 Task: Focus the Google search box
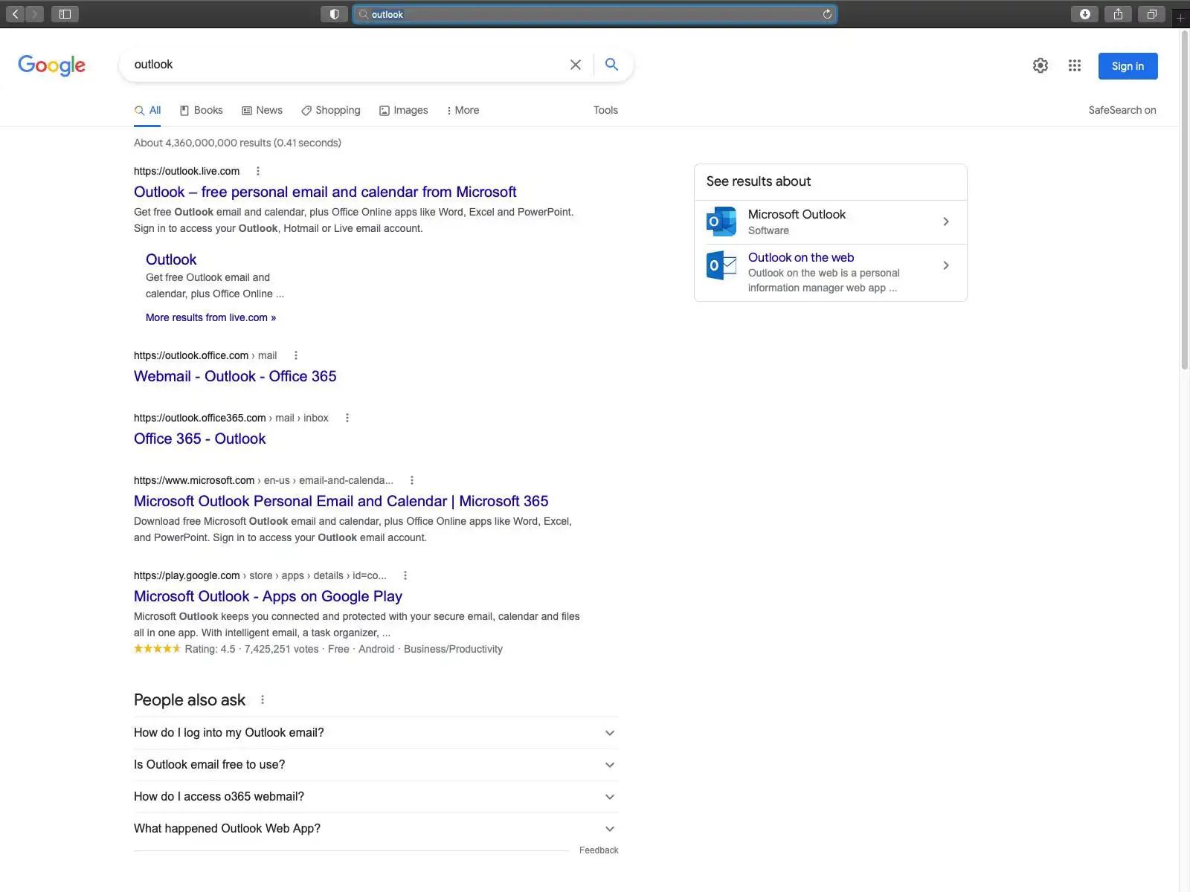346,65
